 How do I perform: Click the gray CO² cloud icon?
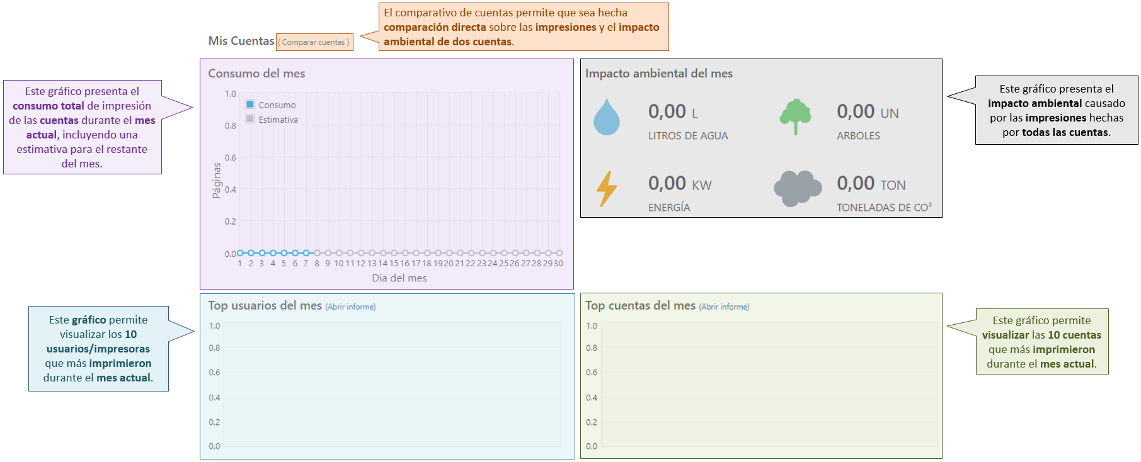(798, 188)
